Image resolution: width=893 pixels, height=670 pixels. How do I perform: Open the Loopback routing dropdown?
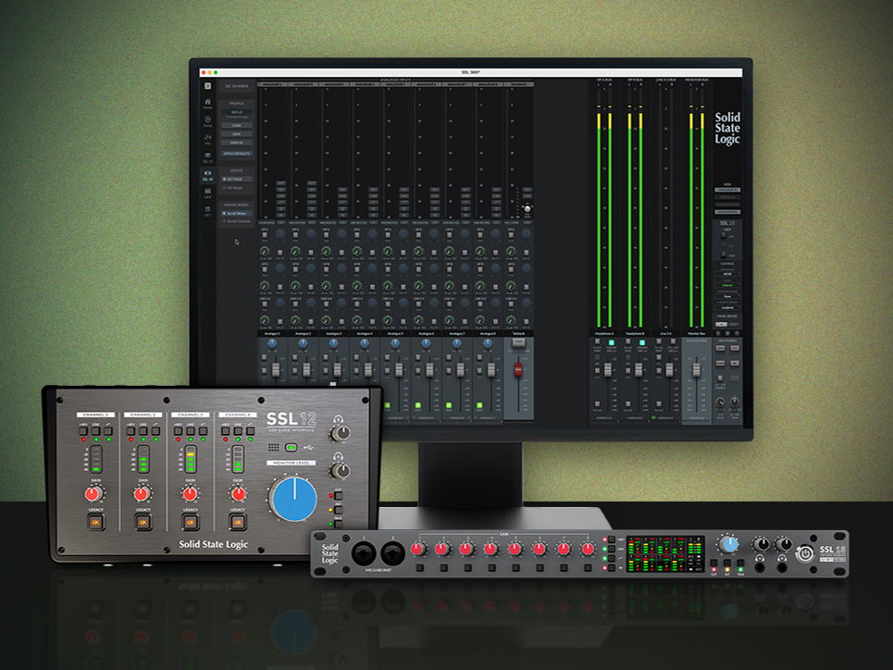click(728, 308)
